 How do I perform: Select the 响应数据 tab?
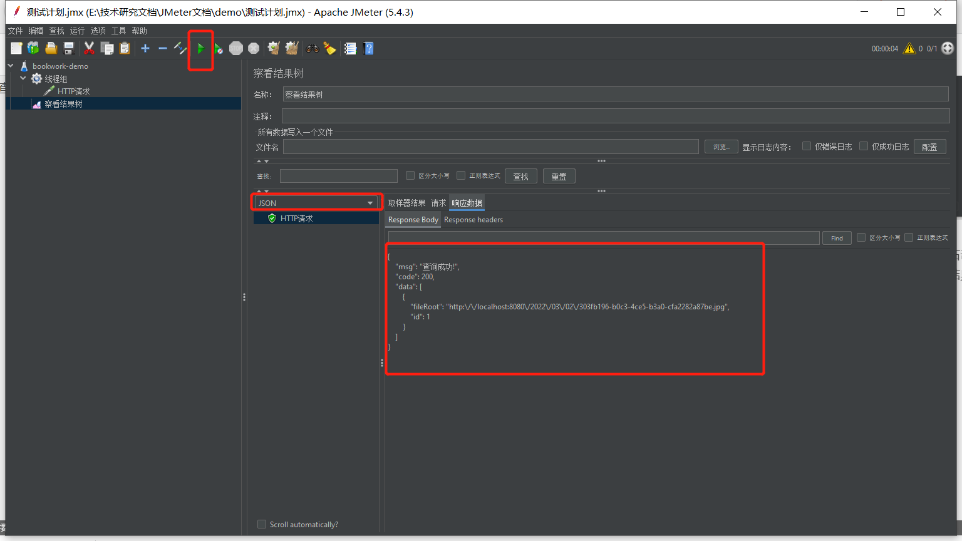pos(467,203)
